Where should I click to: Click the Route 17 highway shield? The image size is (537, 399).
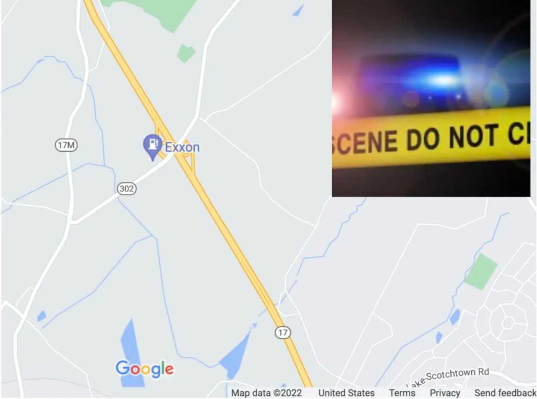(x=283, y=332)
